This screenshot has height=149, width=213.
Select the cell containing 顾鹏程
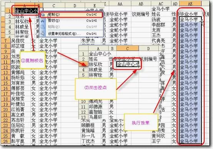(x=91, y=125)
